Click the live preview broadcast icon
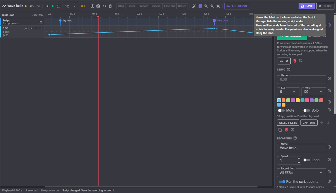Image resolution: width=336 pixels, height=193 pixels. click(x=83, y=6)
